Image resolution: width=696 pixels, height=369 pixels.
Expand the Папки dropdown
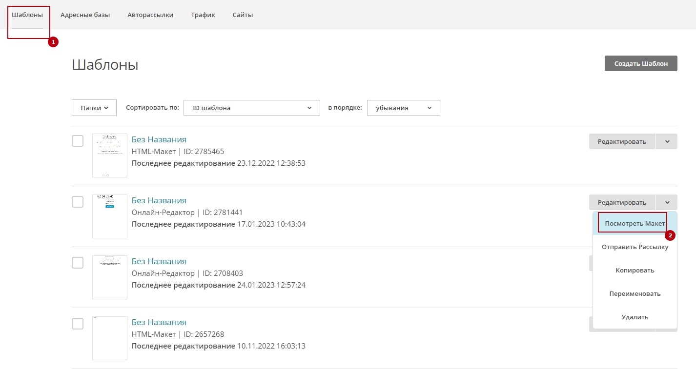[x=94, y=108]
